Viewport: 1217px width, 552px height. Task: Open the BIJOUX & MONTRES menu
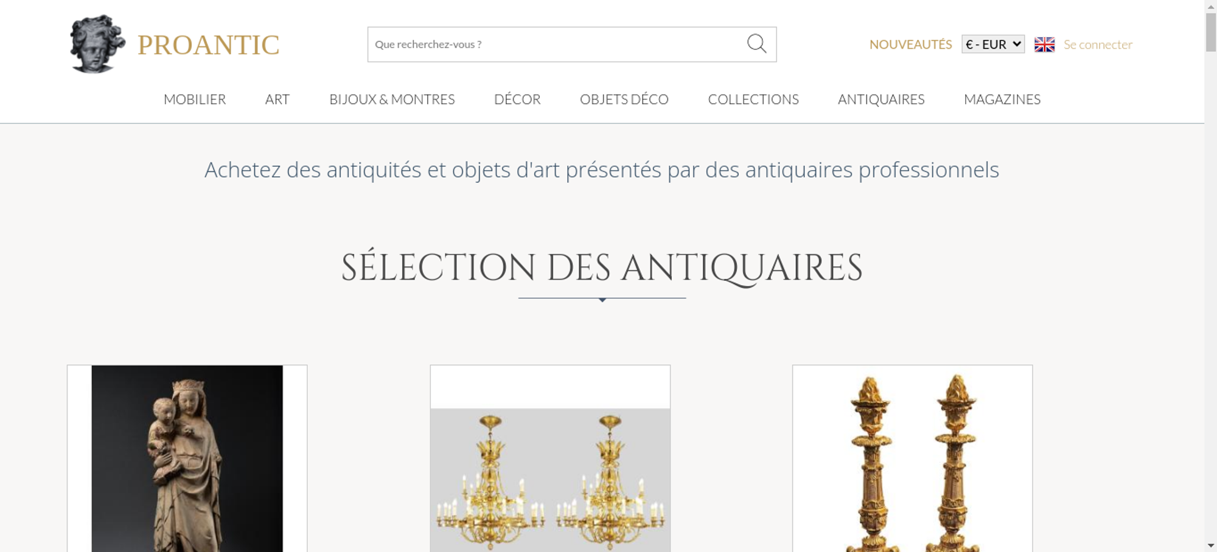coord(392,99)
